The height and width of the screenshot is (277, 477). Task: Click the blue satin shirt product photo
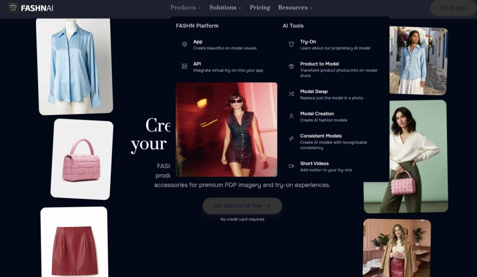click(75, 66)
